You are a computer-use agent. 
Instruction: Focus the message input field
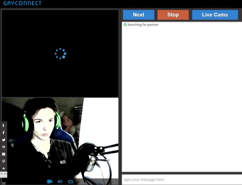(x=181, y=180)
